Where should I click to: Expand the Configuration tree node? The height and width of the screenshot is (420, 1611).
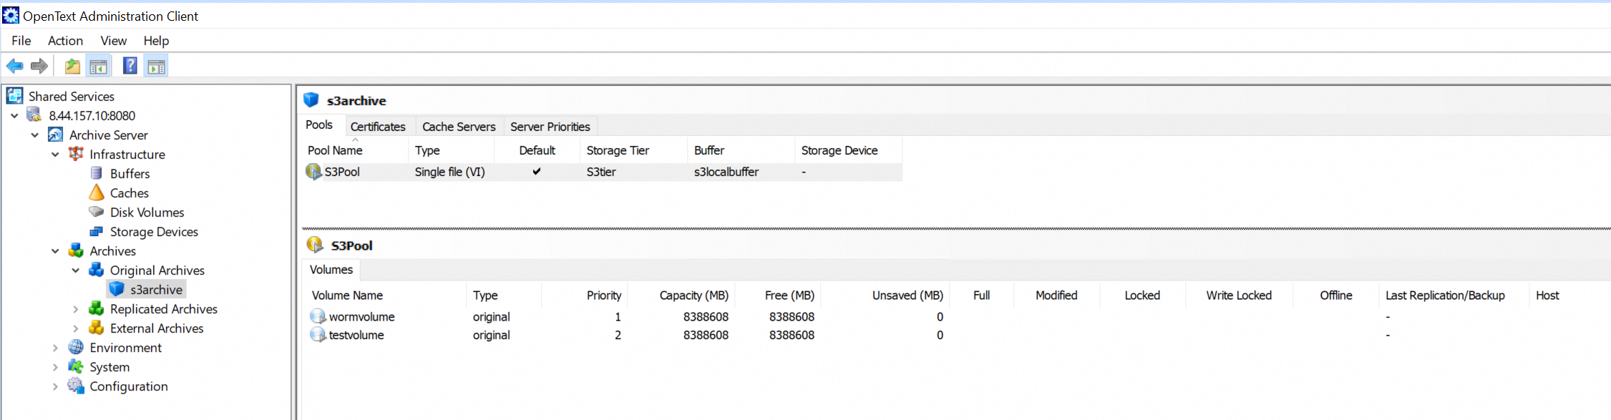(x=55, y=386)
